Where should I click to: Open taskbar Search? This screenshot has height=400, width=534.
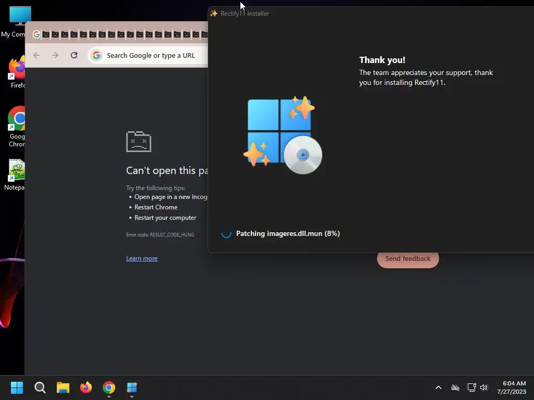(x=40, y=387)
